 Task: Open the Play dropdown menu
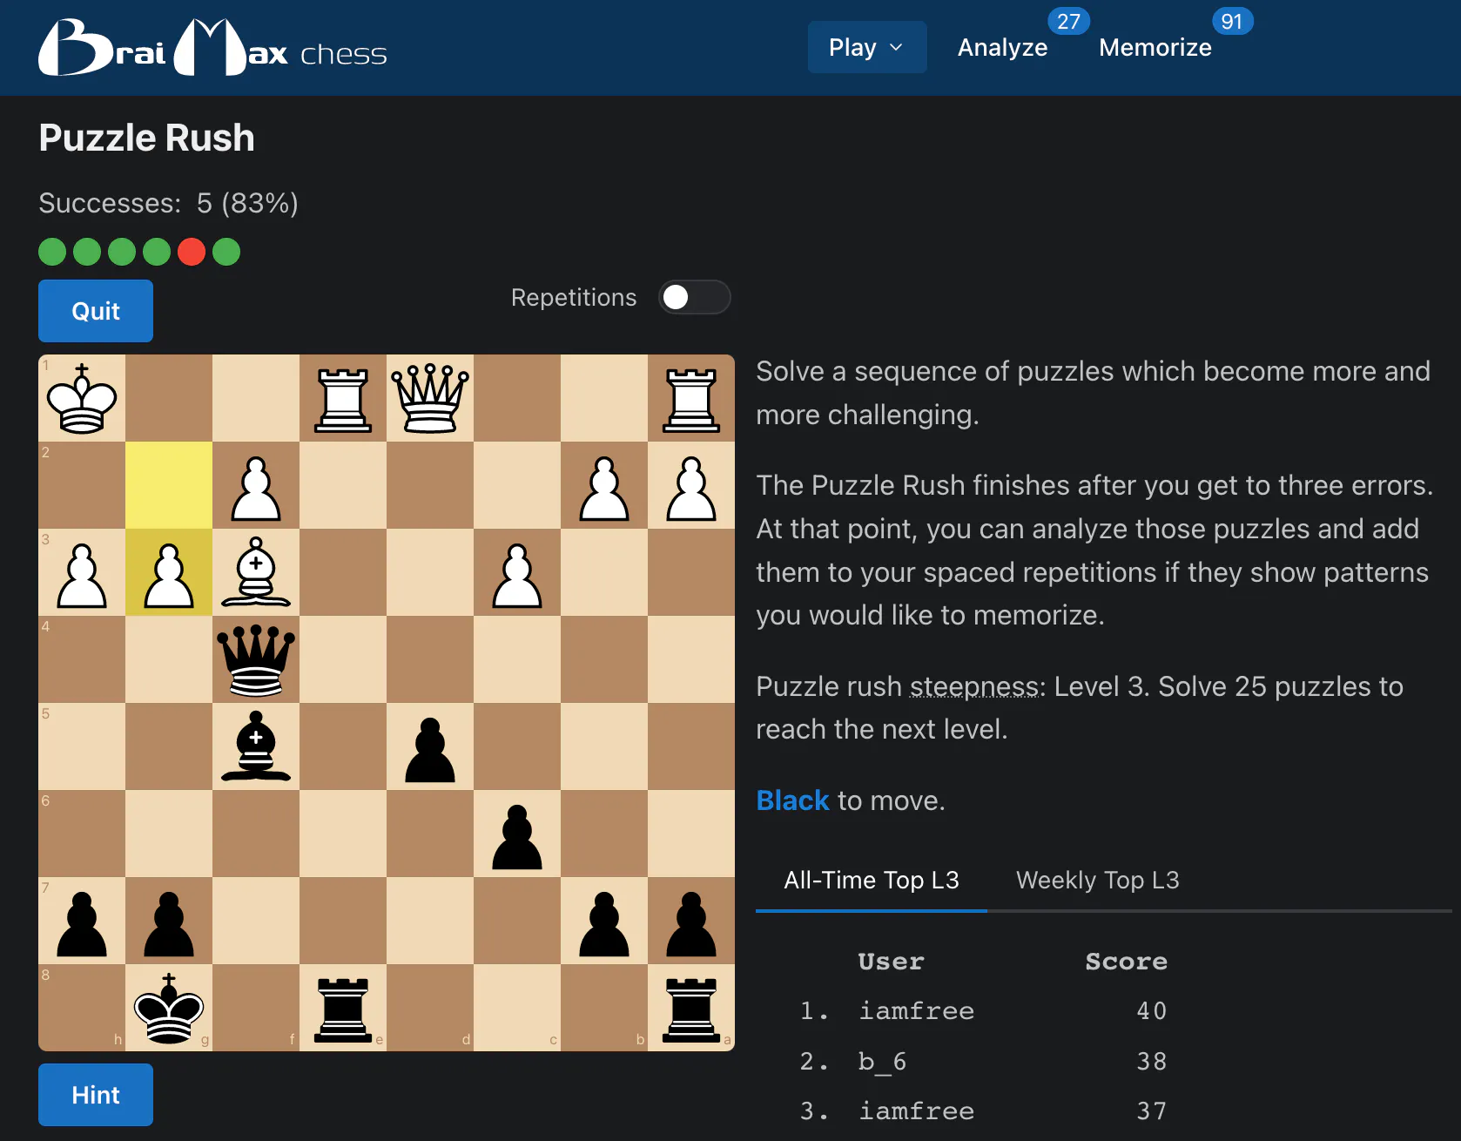tap(866, 47)
